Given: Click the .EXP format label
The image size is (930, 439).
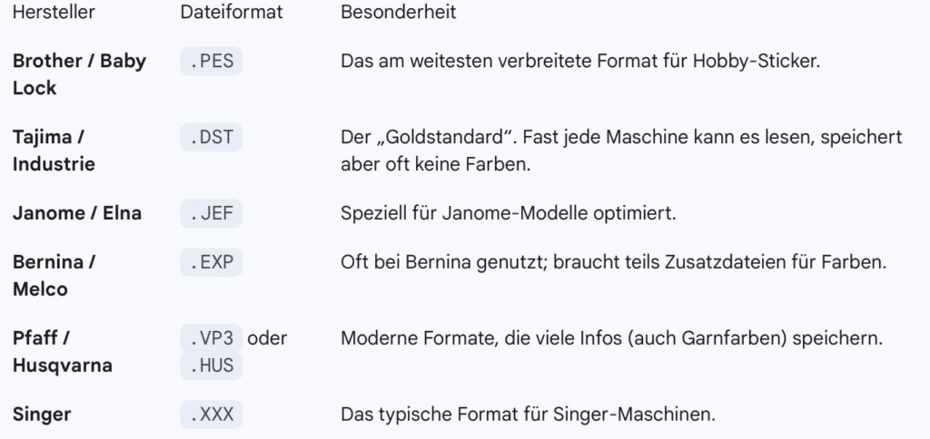Looking at the screenshot, I should click(x=211, y=263).
